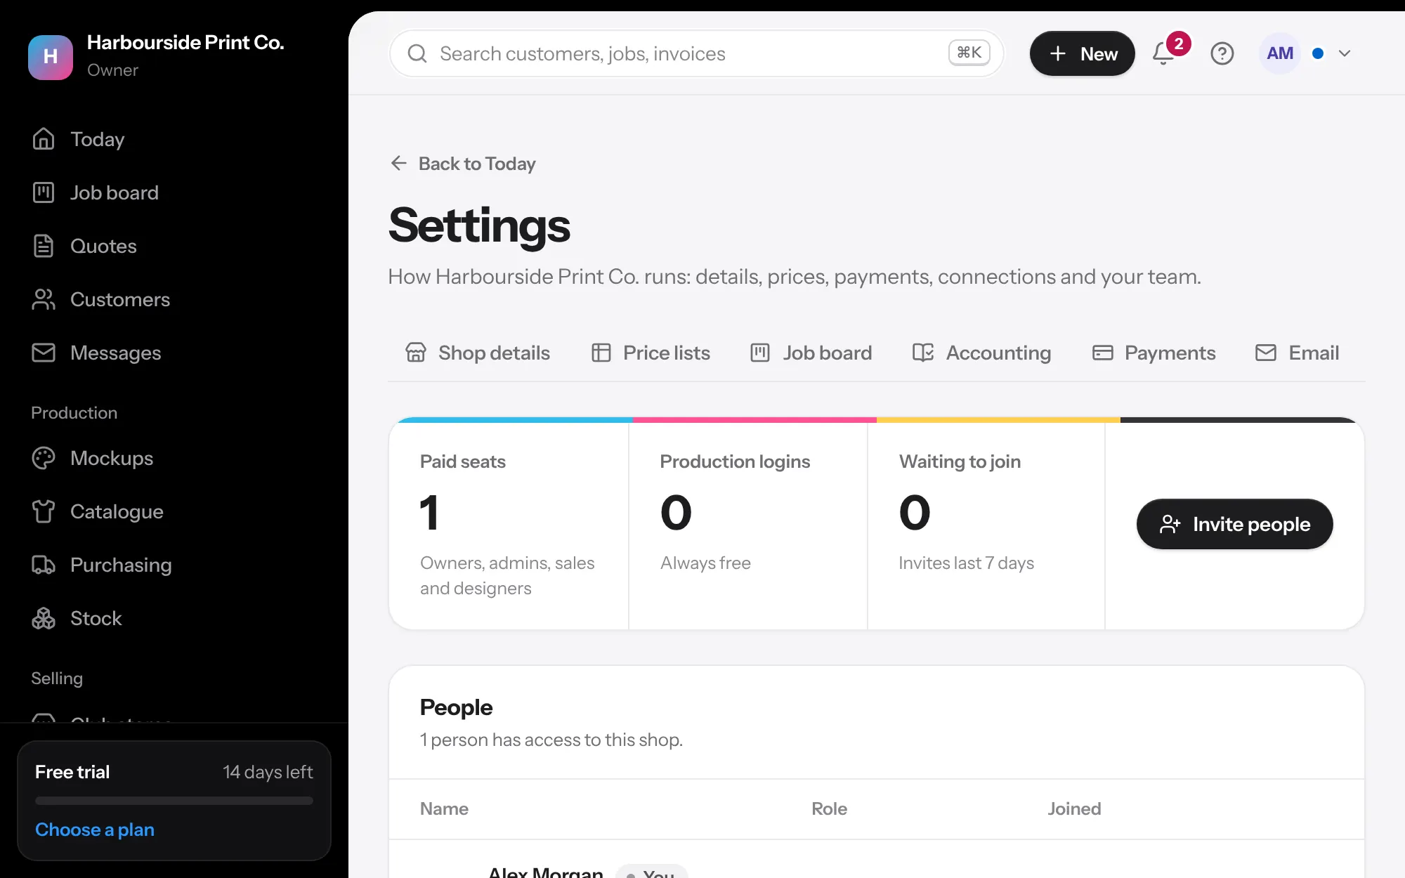
Task: Focus the search customers, jobs, invoices field
Action: (697, 53)
